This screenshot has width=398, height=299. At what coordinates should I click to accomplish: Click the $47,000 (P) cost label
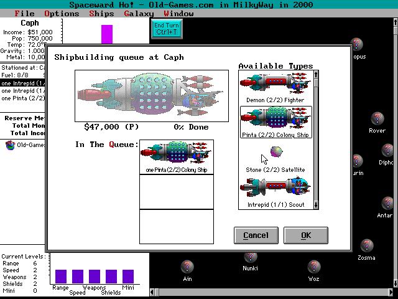[x=111, y=127]
